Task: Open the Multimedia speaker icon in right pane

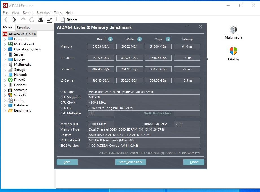Action: coord(233,30)
